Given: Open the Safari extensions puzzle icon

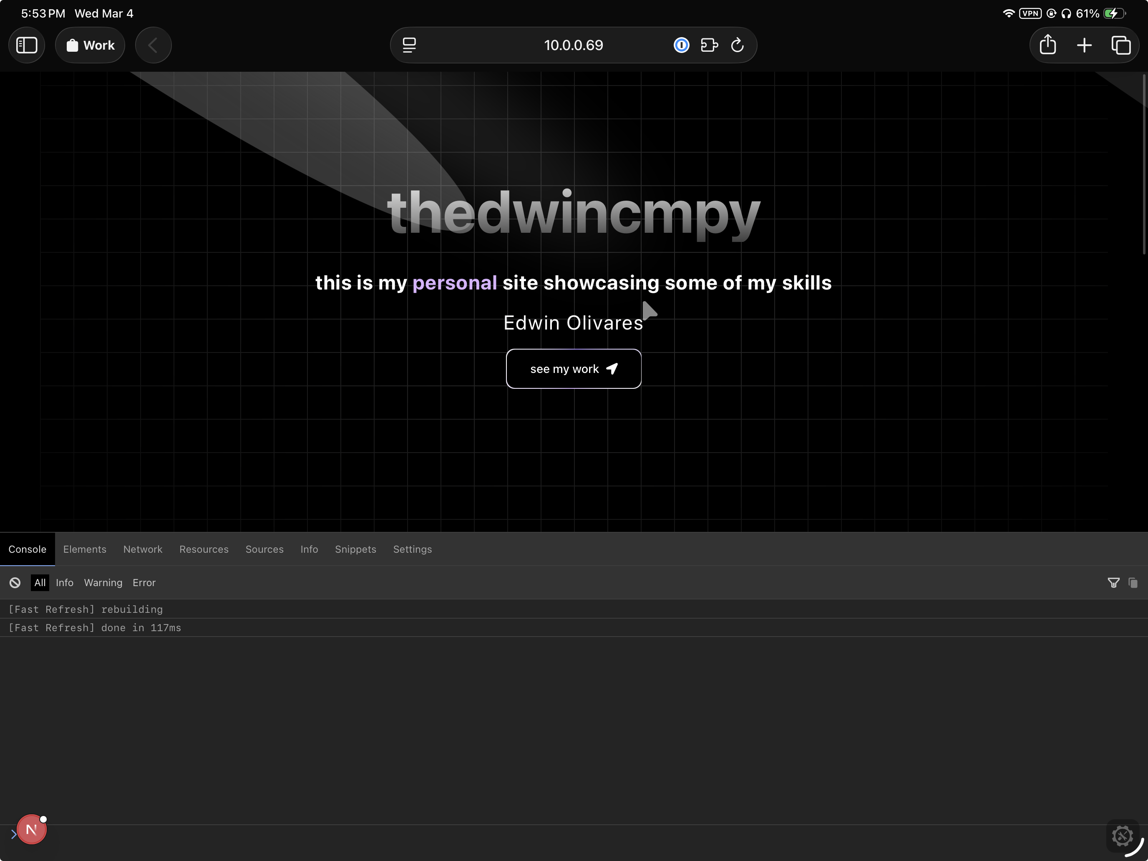Looking at the screenshot, I should click(709, 45).
